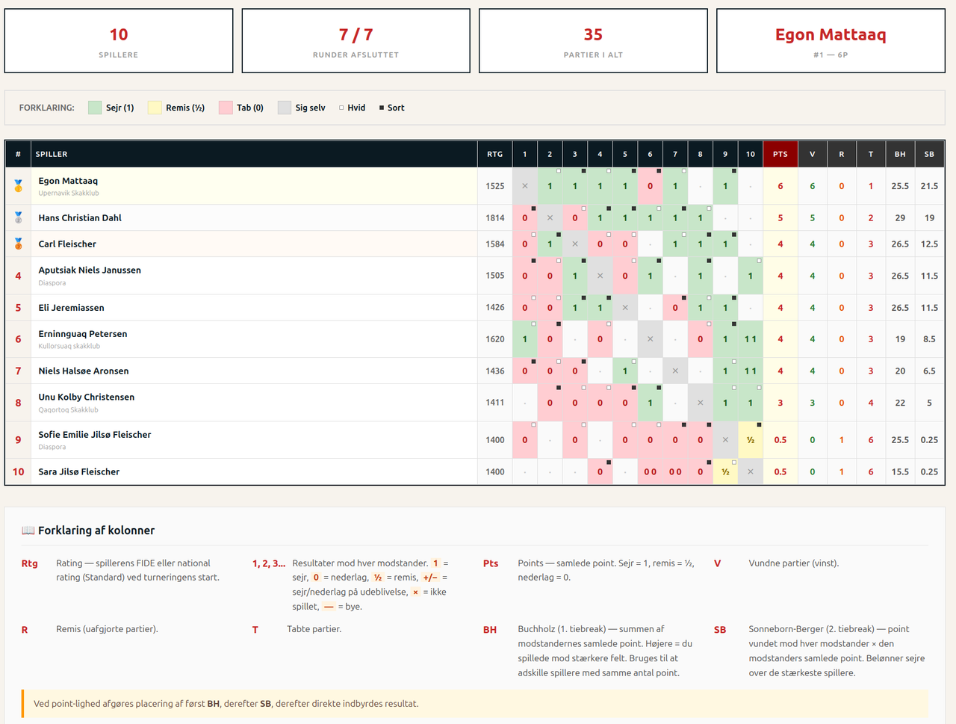
Task: Select the grey Sig selv legend swatch
Action: point(285,108)
